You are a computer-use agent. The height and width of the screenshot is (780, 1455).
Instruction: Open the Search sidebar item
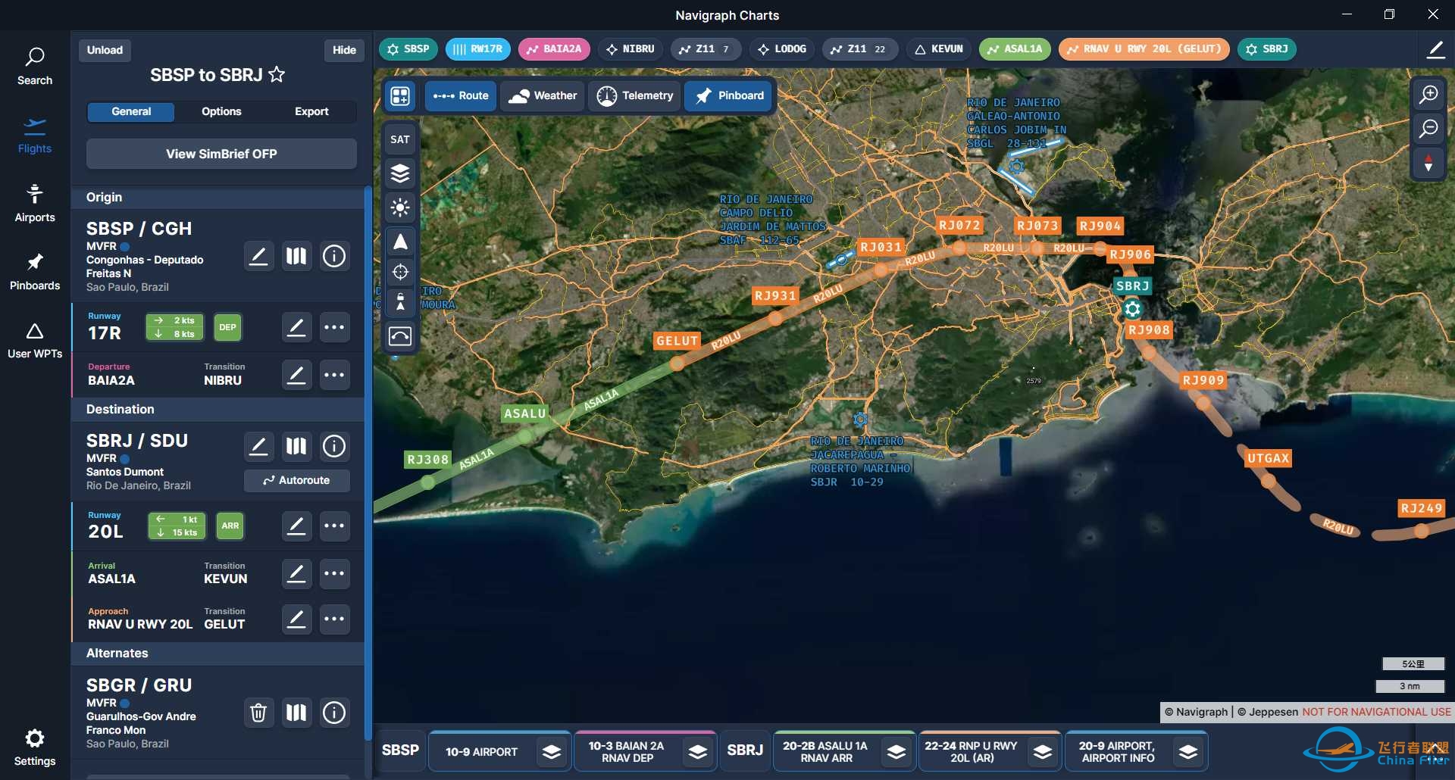tap(35, 66)
